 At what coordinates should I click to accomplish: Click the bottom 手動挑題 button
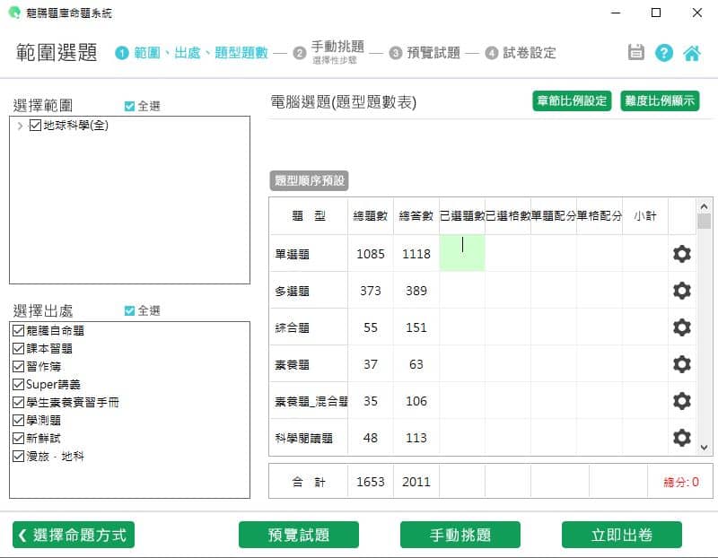[460, 535]
